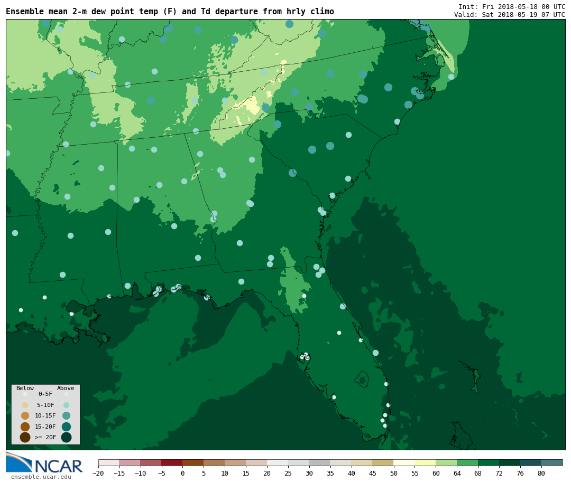Click the dark teal colorbar segment between 76 and 80
This screenshot has height=483, width=571.
531,462
